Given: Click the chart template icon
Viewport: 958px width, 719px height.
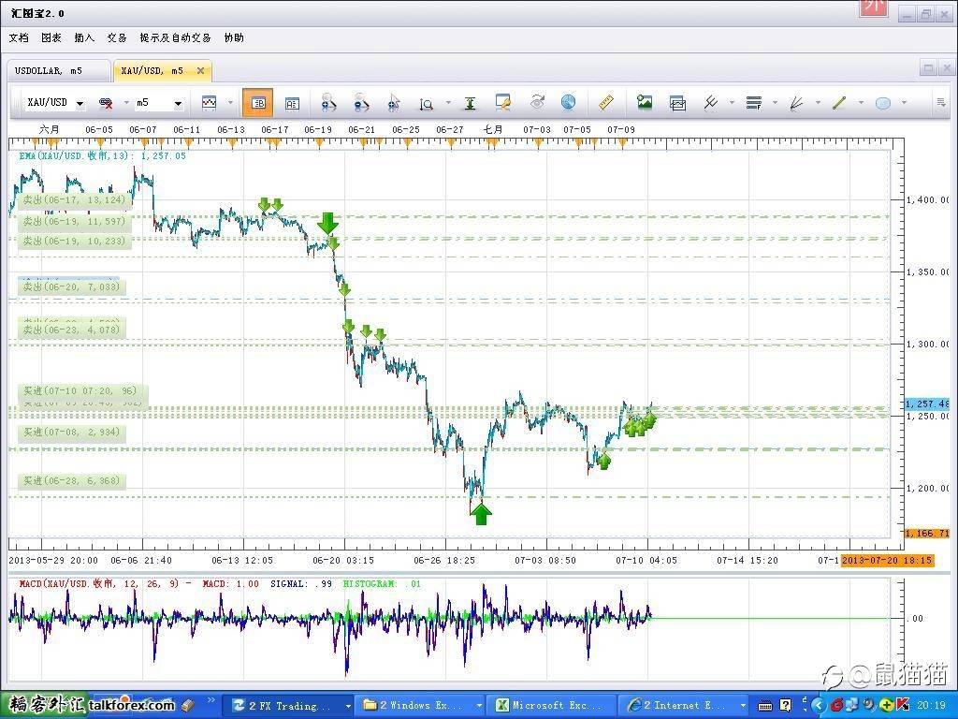Looking at the screenshot, I should [x=677, y=103].
